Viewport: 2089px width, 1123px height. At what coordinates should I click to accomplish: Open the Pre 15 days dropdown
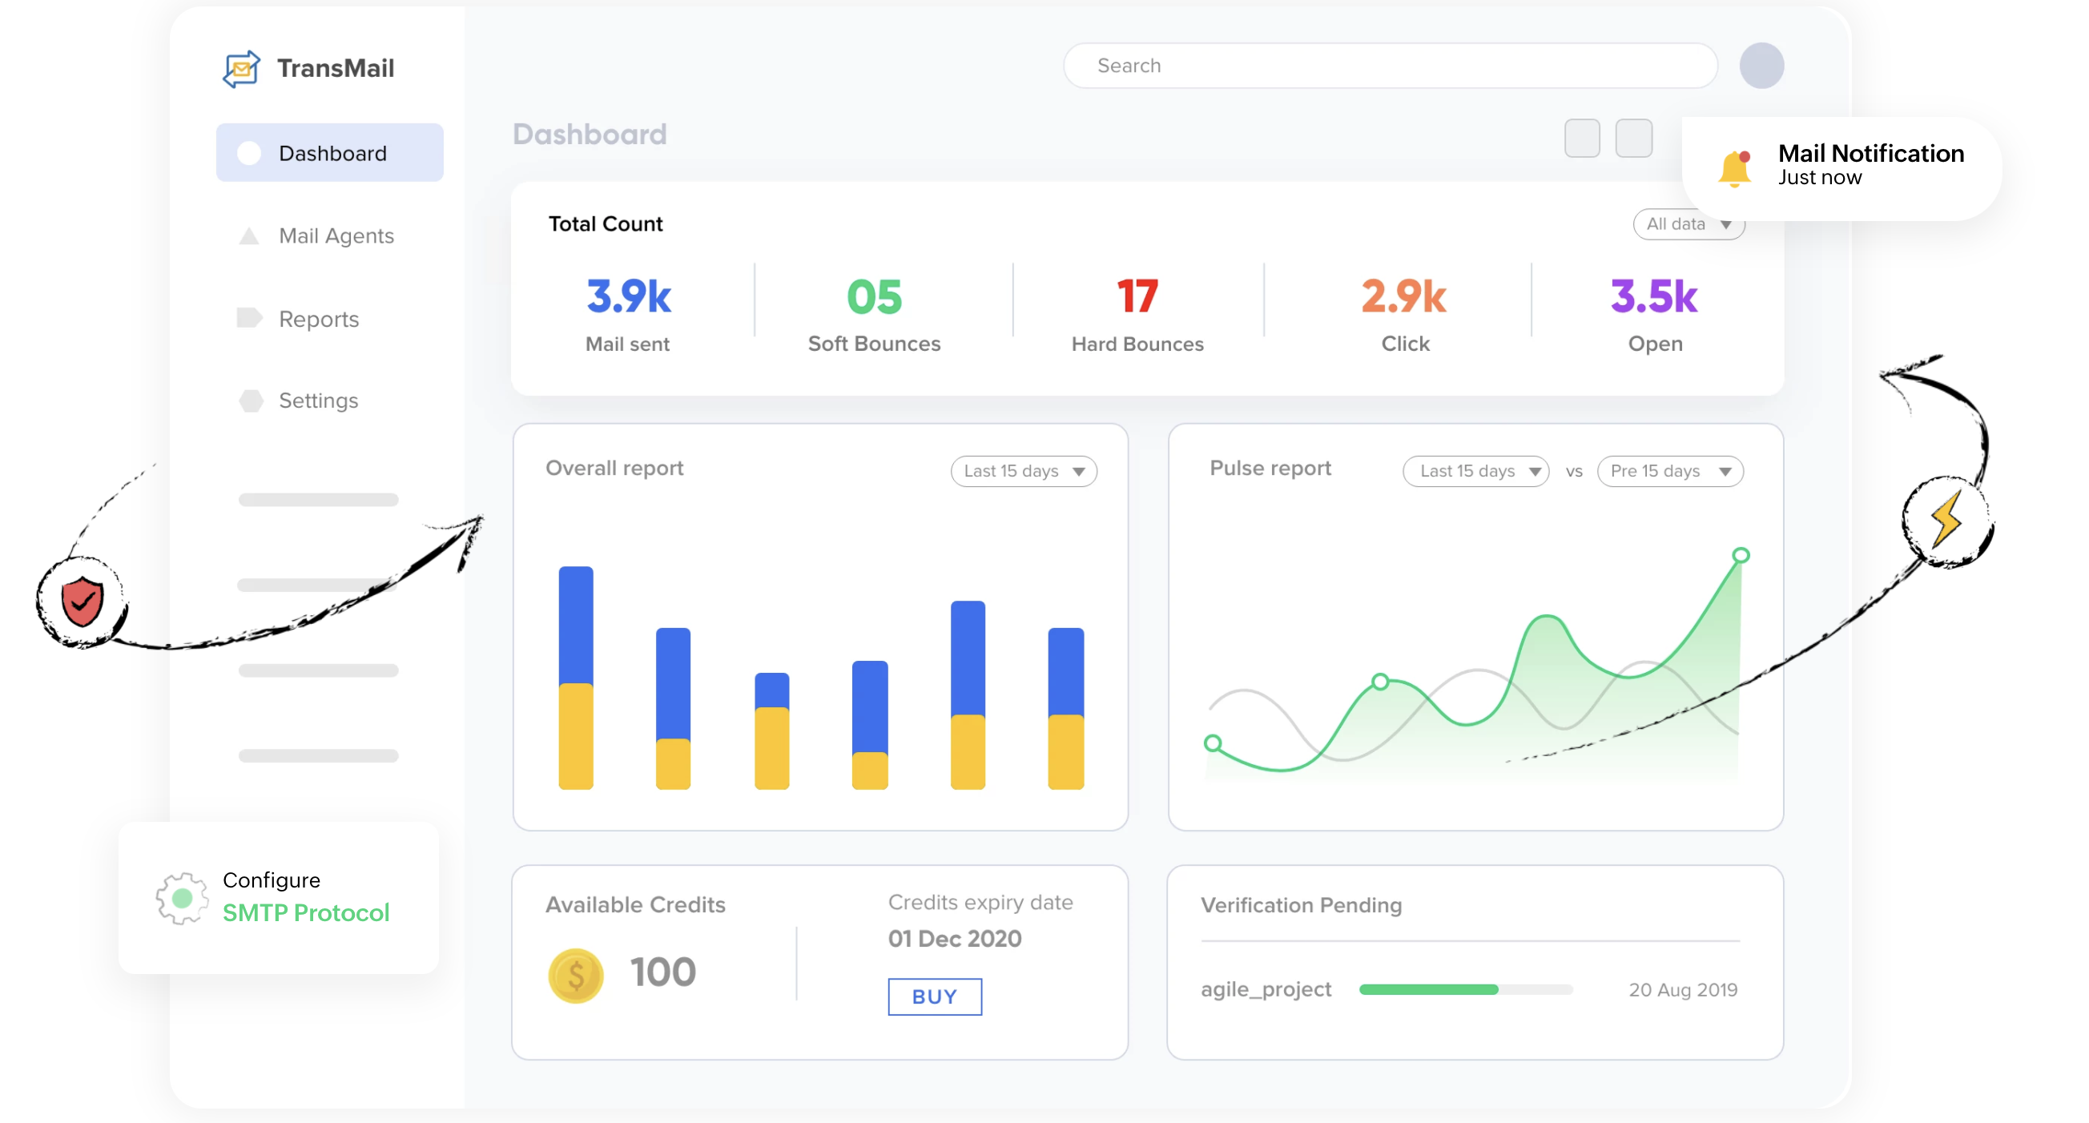[1670, 471]
